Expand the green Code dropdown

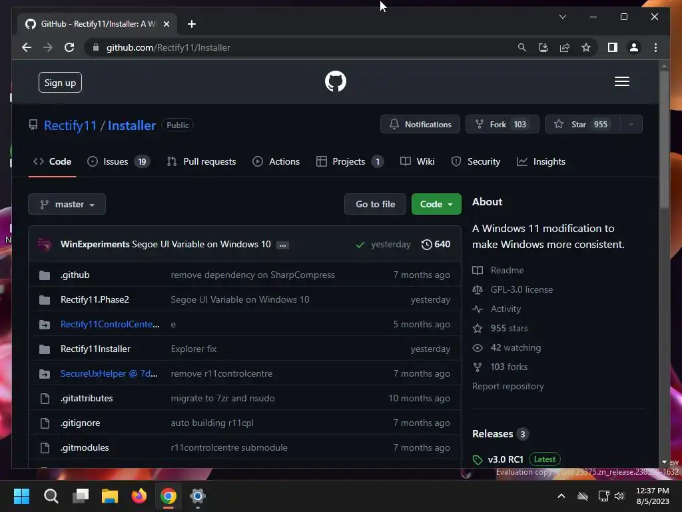click(x=436, y=204)
